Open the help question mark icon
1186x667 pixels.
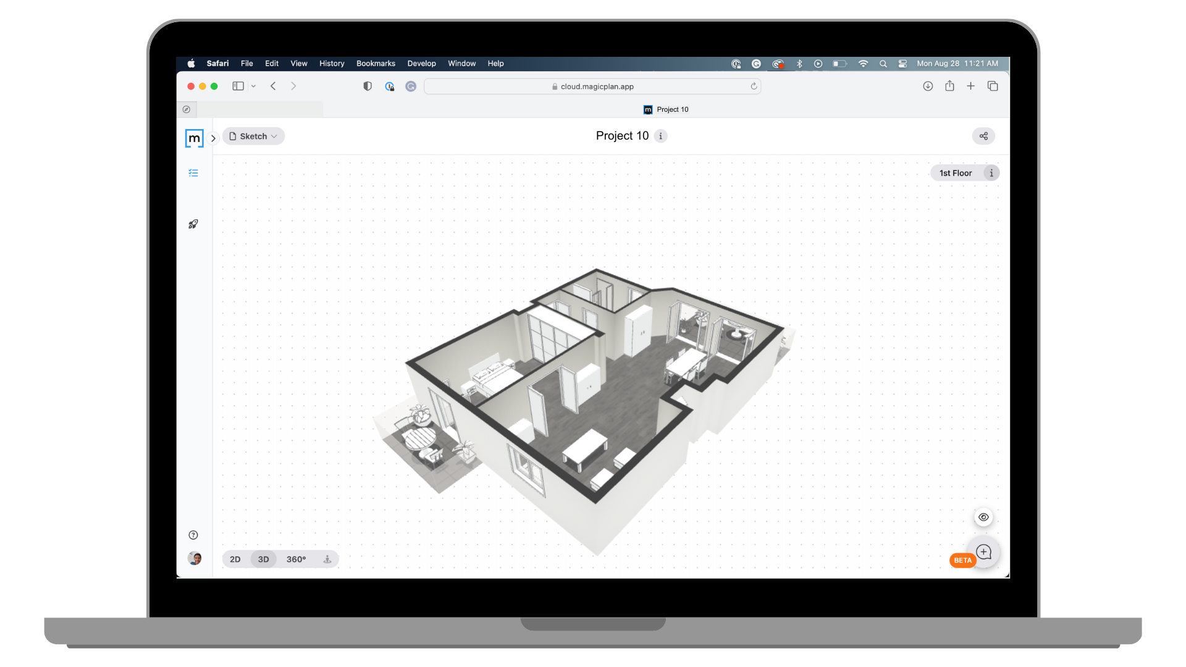click(193, 535)
